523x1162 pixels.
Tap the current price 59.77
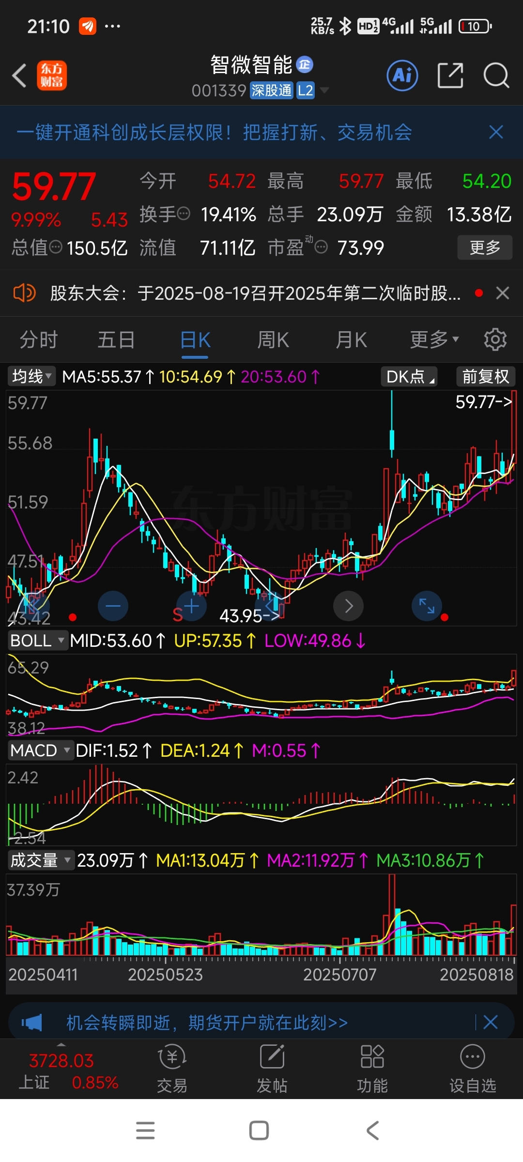[54, 187]
